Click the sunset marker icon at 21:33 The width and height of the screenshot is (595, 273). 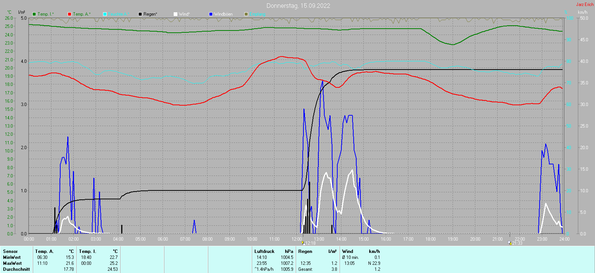509,243
